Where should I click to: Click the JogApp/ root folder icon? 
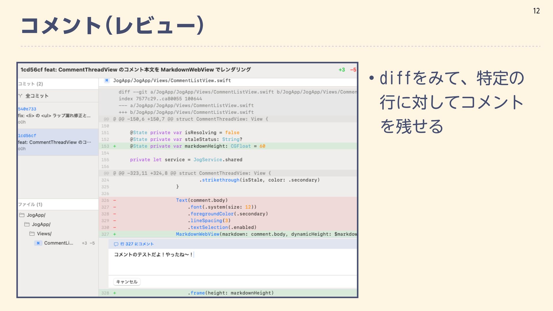(x=22, y=215)
